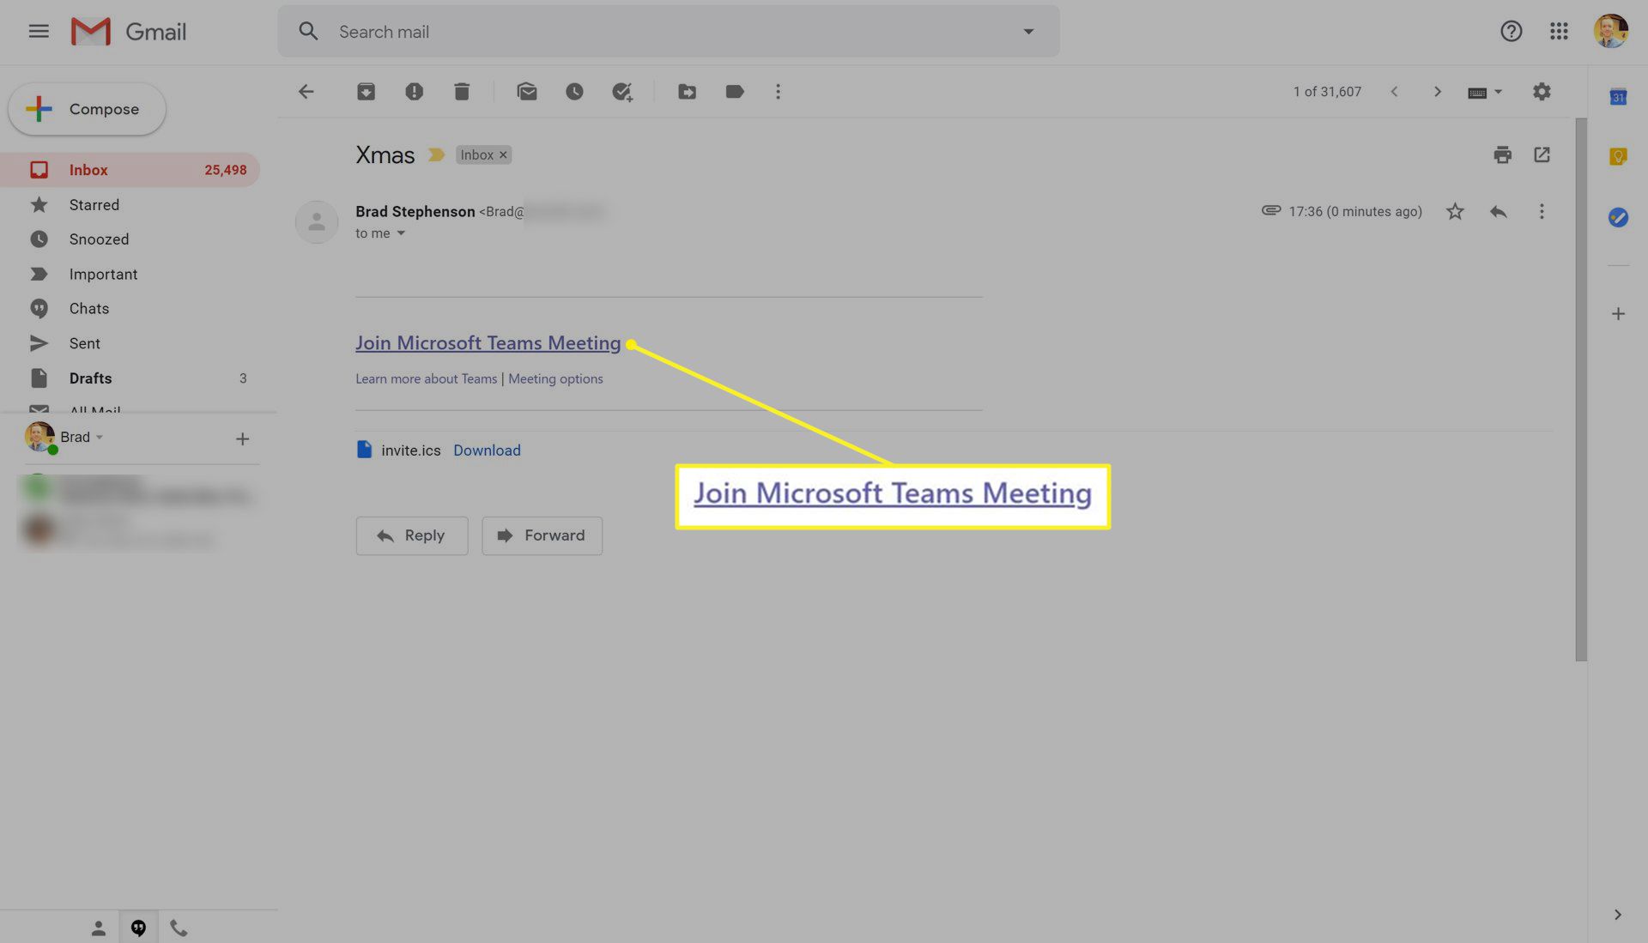Open the Brad chat status dropdown
The width and height of the screenshot is (1648, 943).
click(x=100, y=438)
